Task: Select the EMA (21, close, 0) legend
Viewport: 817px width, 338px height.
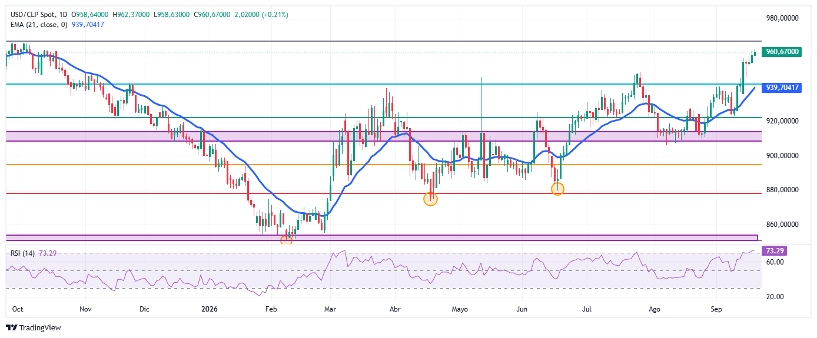Action: (x=38, y=23)
